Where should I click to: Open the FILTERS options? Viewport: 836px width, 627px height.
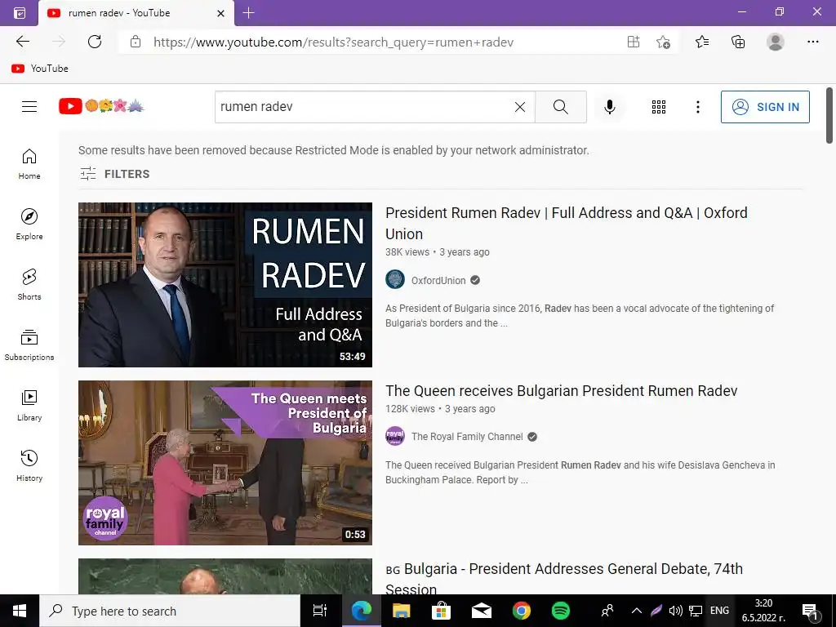click(x=114, y=174)
